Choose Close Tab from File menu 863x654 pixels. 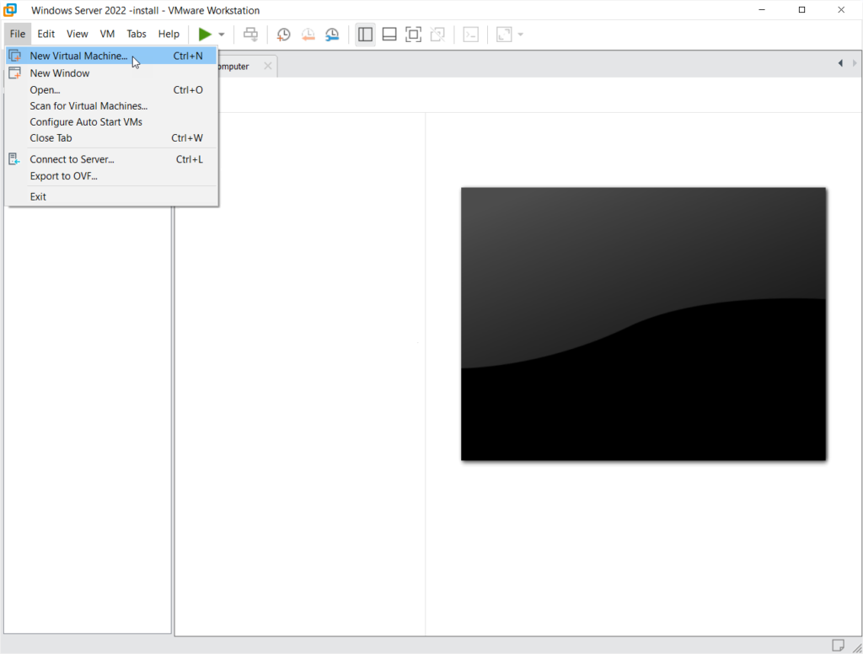point(111,137)
